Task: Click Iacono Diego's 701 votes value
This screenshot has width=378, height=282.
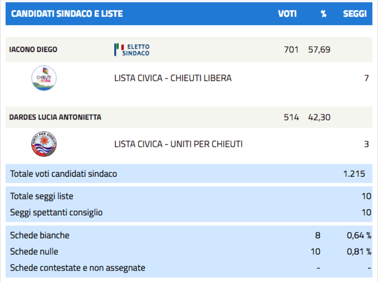Action: pyautogui.click(x=291, y=50)
